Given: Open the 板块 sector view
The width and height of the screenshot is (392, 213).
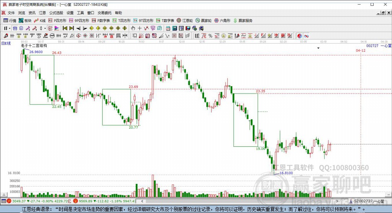Looking at the screenshot, I should tap(25, 21).
